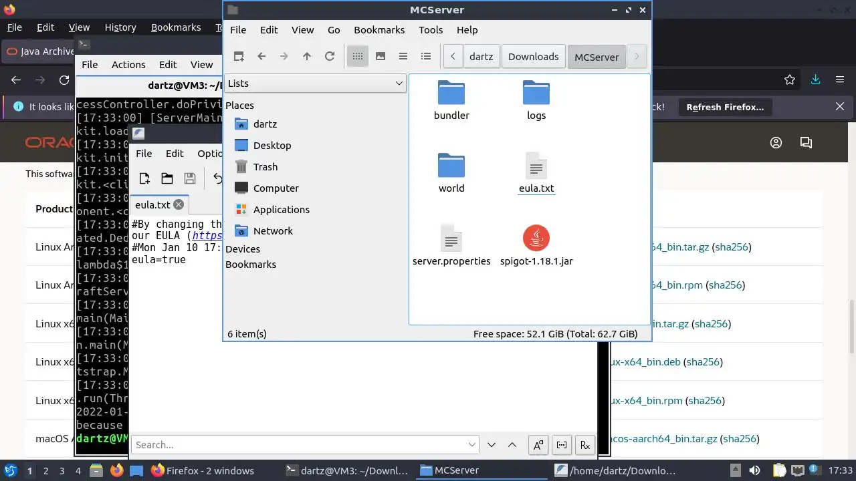The width and height of the screenshot is (856, 481).
Task: Open Go menu in file manager
Action: (x=334, y=29)
